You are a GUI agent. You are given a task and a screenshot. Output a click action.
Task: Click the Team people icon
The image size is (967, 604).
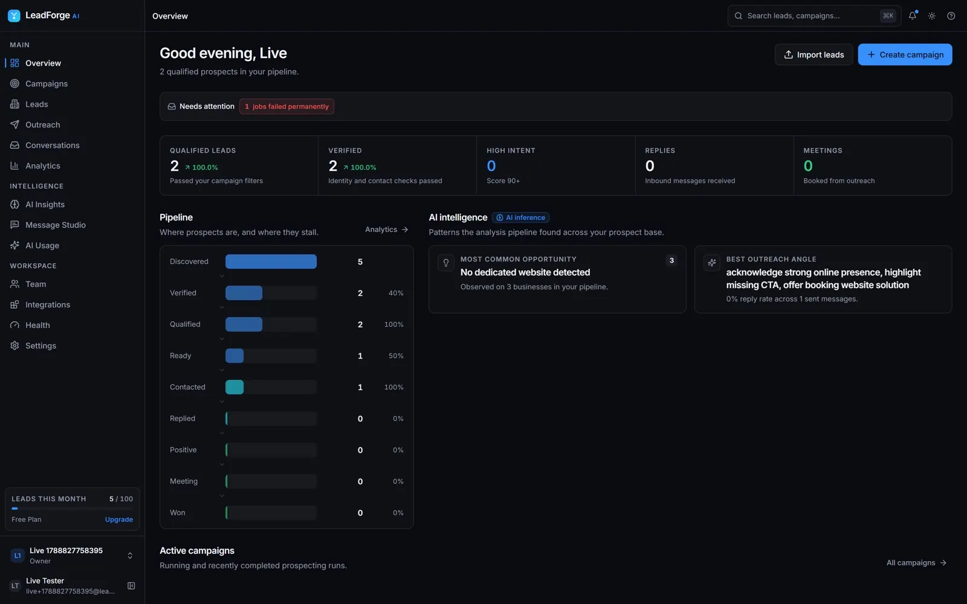pos(15,284)
